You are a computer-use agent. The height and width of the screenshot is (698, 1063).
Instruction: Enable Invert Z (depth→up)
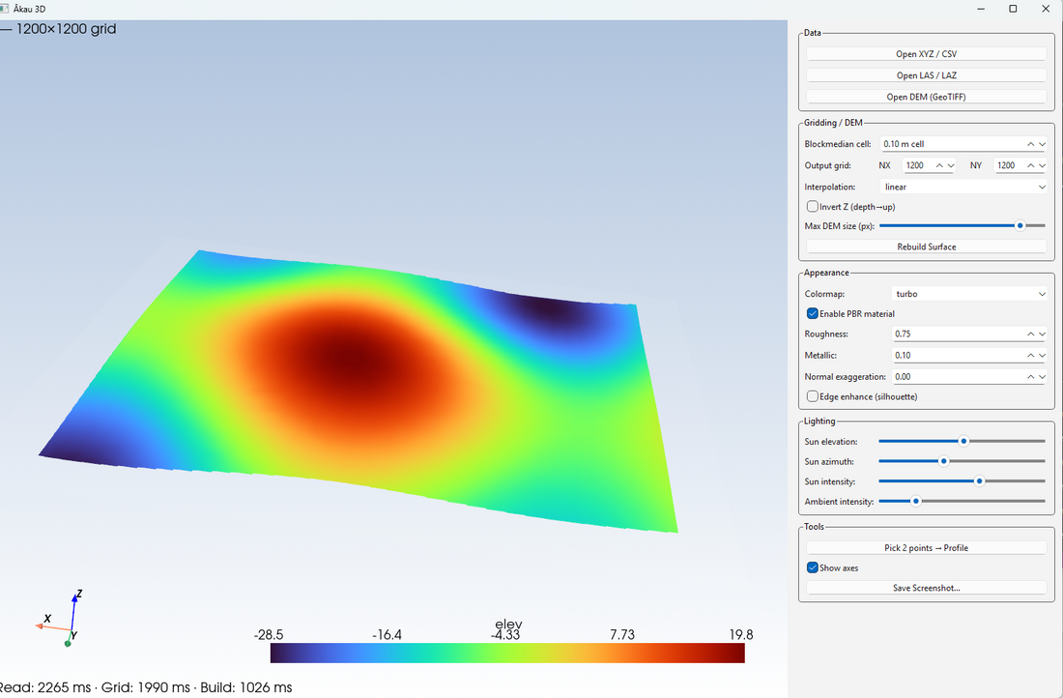[813, 206]
